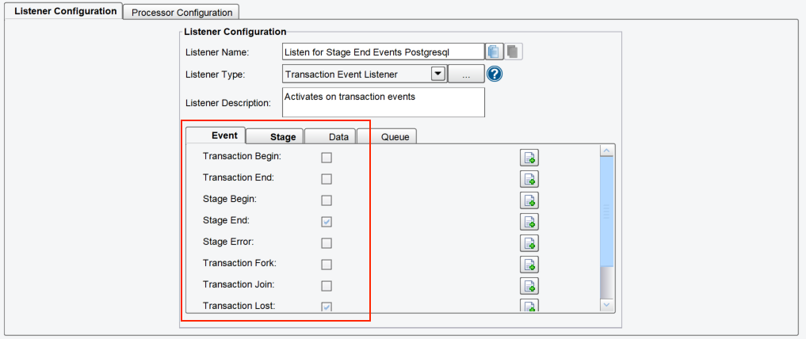
Task: Expand the Listener Type dropdown arrow
Action: coord(437,74)
